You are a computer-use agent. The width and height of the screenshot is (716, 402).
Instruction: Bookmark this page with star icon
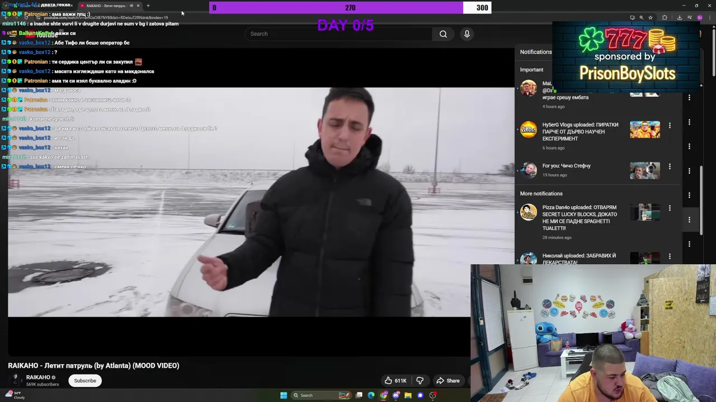click(650, 17)
